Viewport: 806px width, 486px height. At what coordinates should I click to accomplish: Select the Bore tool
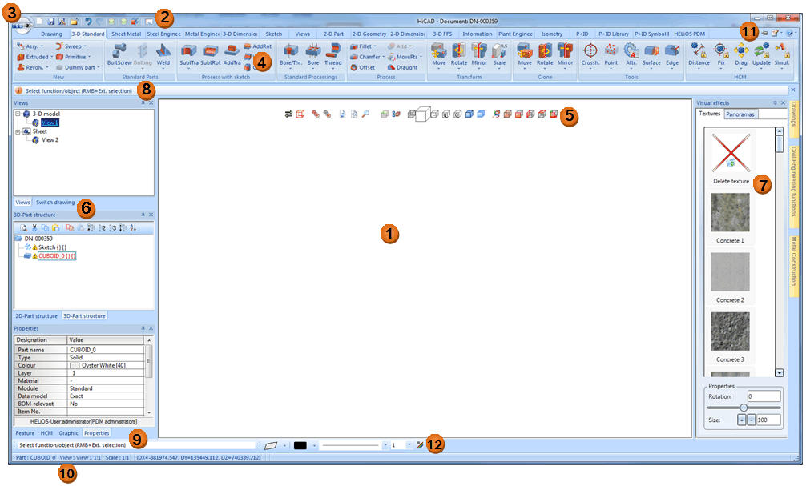pos(313,54)
